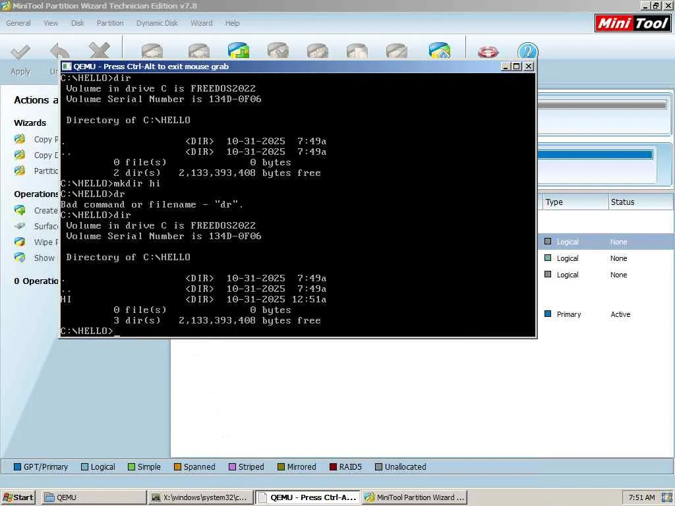Open the Wizard menu

coord(202,23)
